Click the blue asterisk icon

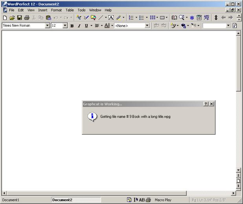[192, 18]
